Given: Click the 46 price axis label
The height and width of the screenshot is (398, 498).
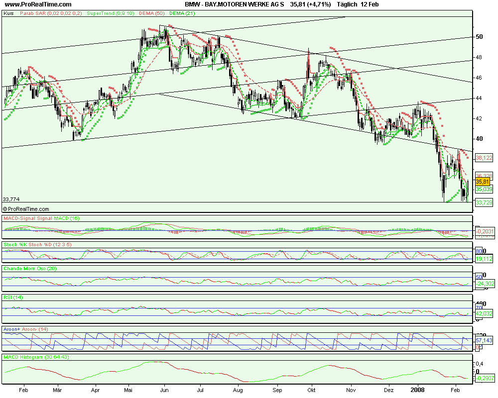Looking at the screenshot, I should tap(479, 78).
